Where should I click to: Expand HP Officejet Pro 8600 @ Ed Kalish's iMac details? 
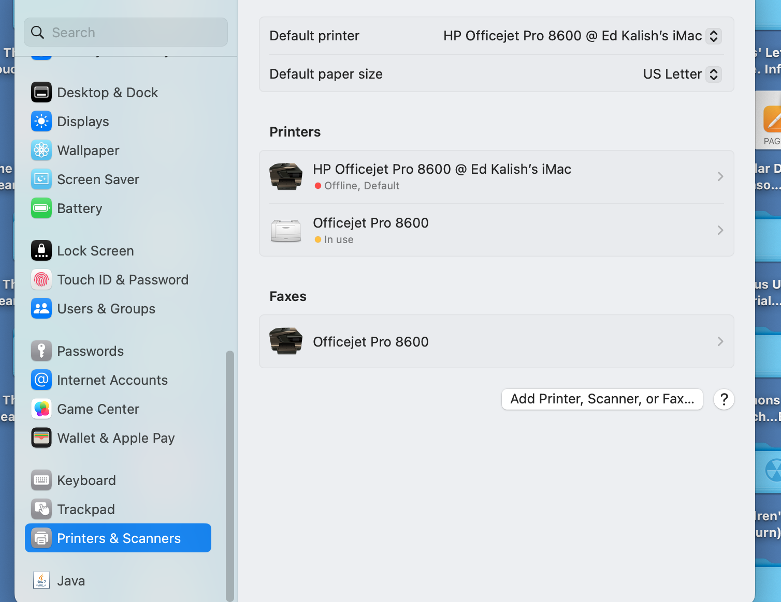(x=496, y=177)
